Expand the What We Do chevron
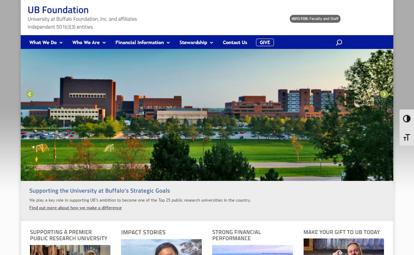The image size is (414, 255). point(61,43)
